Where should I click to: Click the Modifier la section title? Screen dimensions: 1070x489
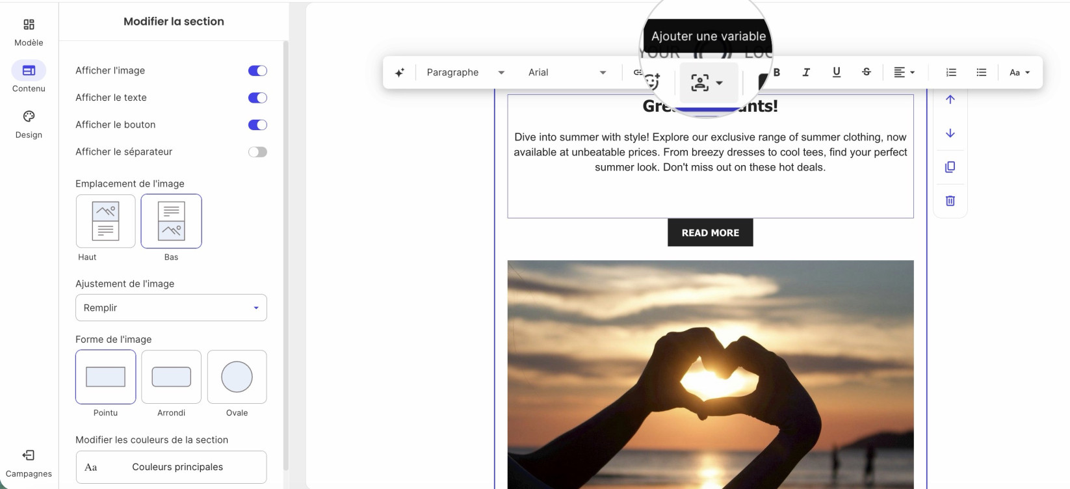174,21
